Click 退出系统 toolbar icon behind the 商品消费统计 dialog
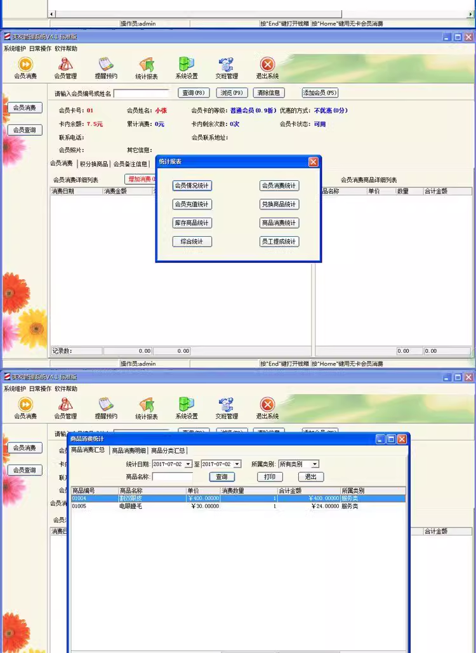The image size is (476, 653). (267, 409)
